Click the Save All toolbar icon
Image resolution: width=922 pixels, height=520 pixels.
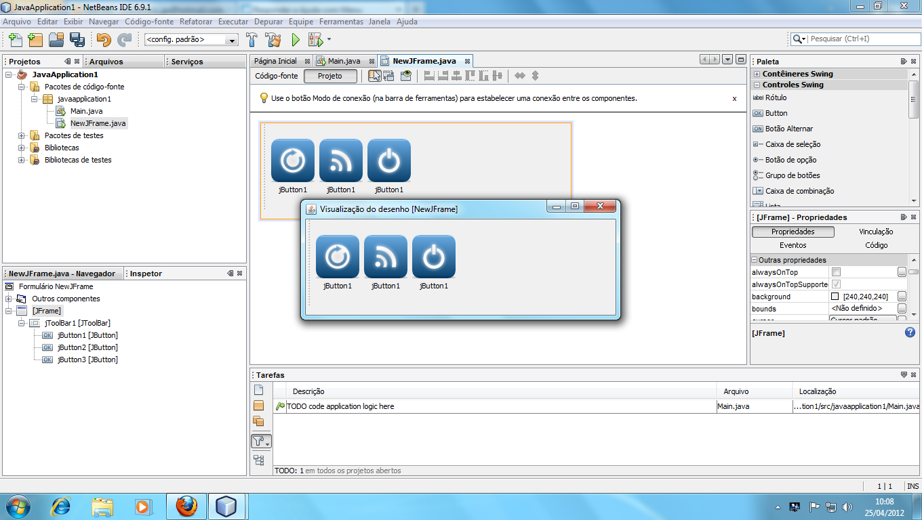(77, 39)
